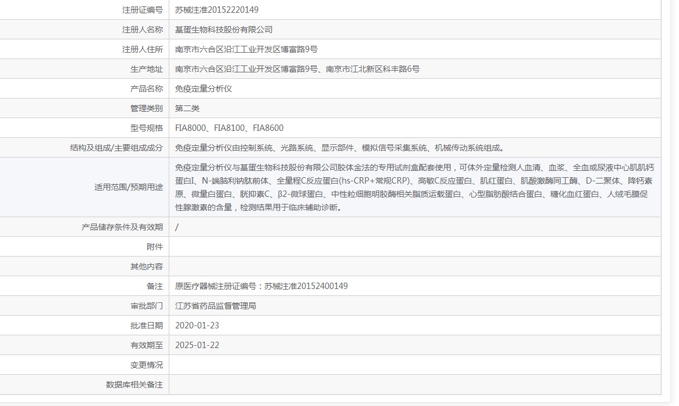Select the remark 原医疗器械注册证编号：苏械注准20152400149

click(x=261, y=286)
